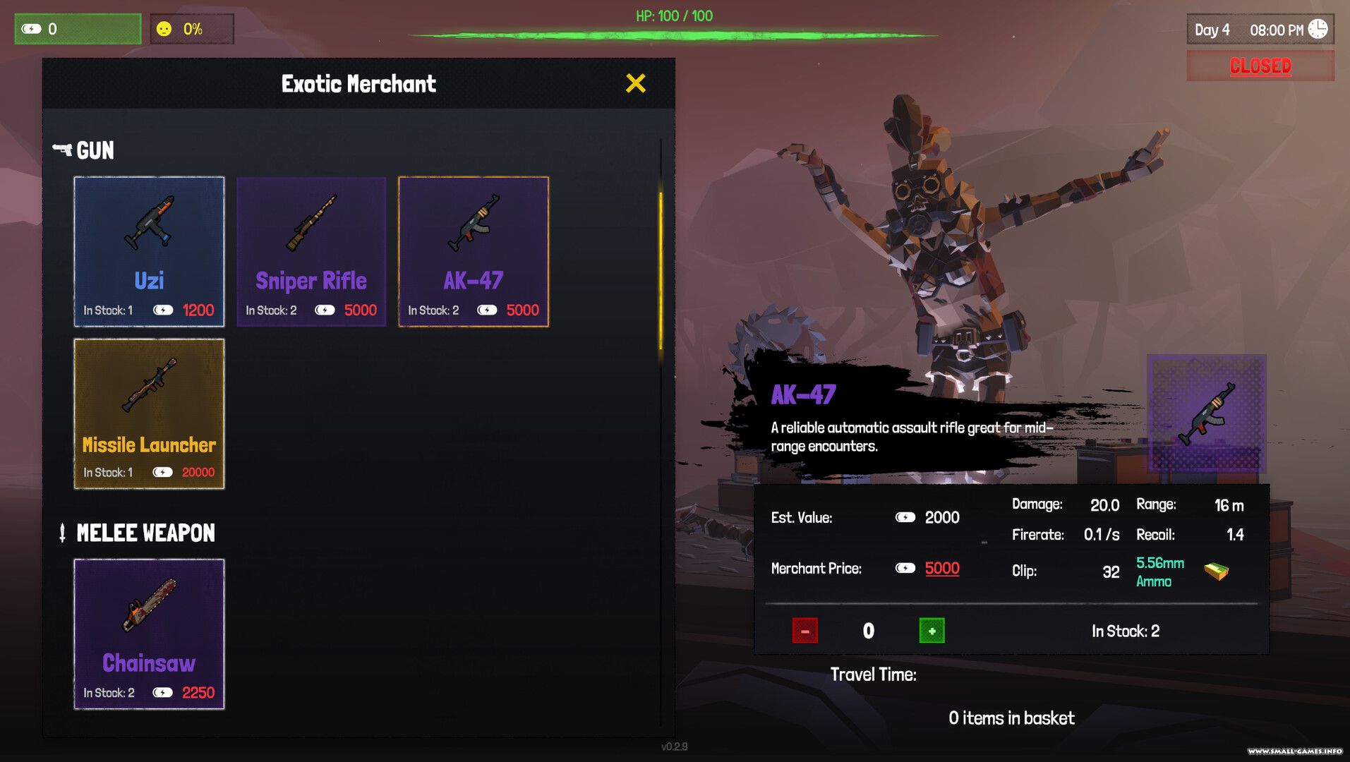
Task: Click the battery currency icon top-left
Action: pyautogui.click(x=31, y=29)
